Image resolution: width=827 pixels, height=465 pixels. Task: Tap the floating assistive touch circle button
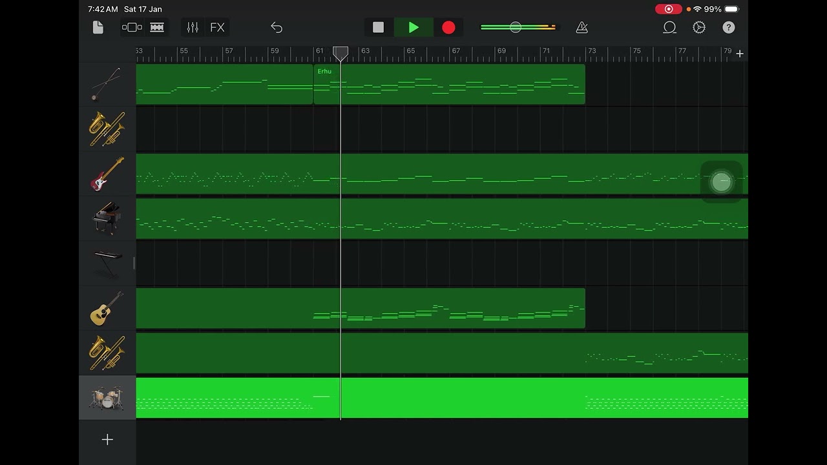pyautogui.click(x=721, y=182)
